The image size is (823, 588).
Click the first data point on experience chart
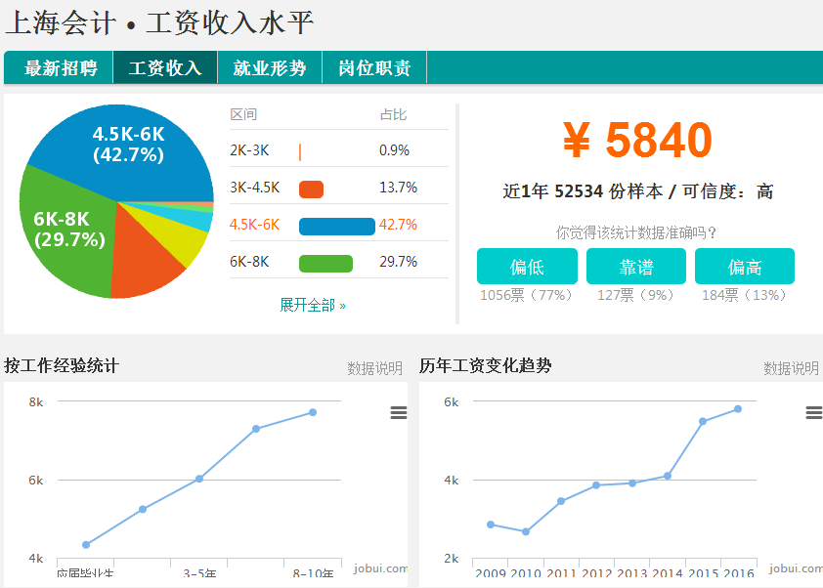[86, 544]
